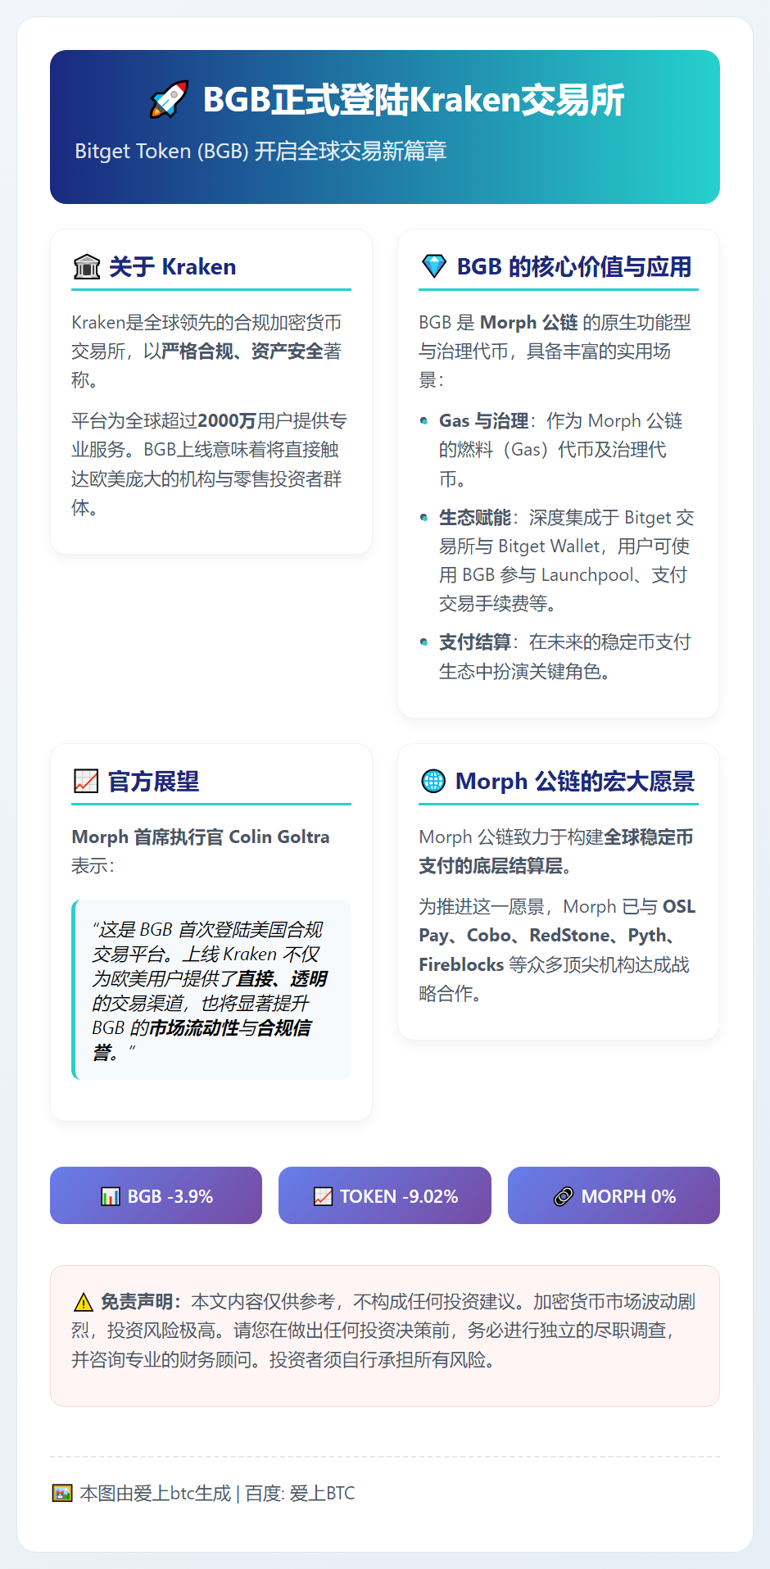Click the label 生态赋能
770x1569 pixels.
pos(475,518)
